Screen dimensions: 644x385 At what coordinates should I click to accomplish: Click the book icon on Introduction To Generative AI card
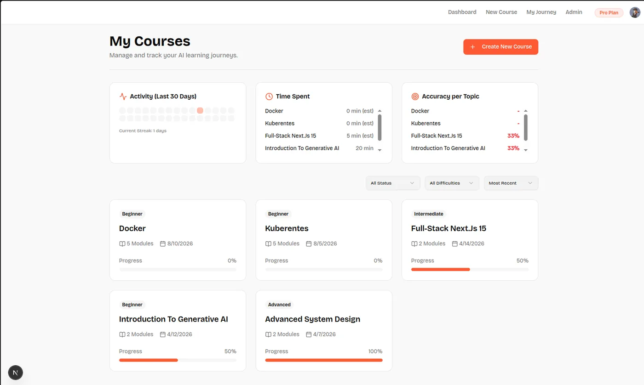(122, 334)
